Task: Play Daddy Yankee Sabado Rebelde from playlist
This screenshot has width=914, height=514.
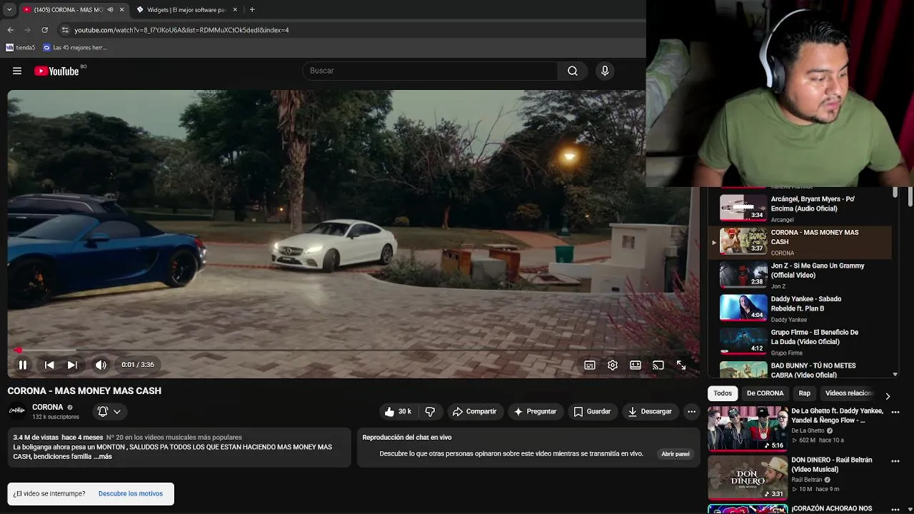Action: click(800, 308)
